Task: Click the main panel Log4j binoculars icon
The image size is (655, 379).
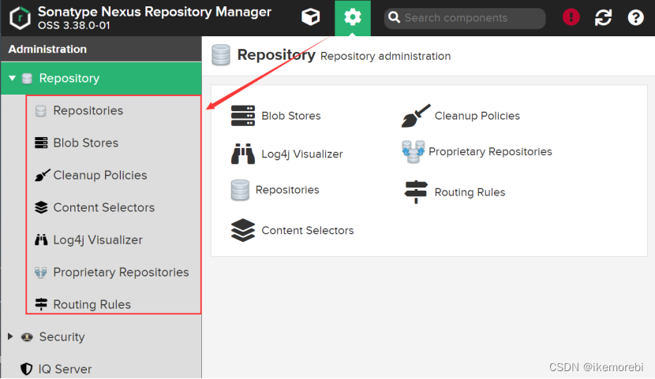Action: 243,154
